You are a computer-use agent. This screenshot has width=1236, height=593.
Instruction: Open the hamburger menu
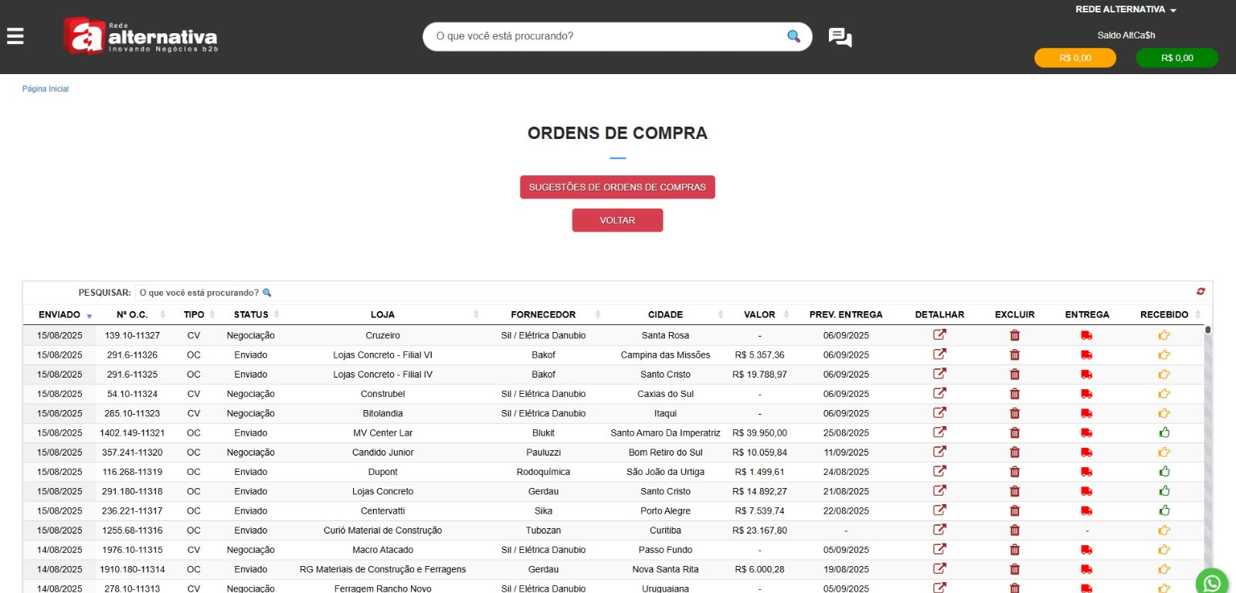[15, 36]
